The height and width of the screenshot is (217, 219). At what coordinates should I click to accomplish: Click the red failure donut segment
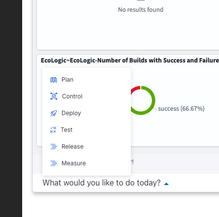135,90
